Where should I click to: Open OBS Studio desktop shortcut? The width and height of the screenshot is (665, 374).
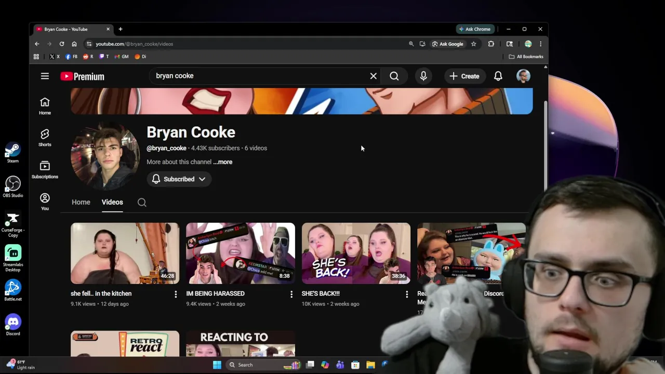tap(13, 187)
